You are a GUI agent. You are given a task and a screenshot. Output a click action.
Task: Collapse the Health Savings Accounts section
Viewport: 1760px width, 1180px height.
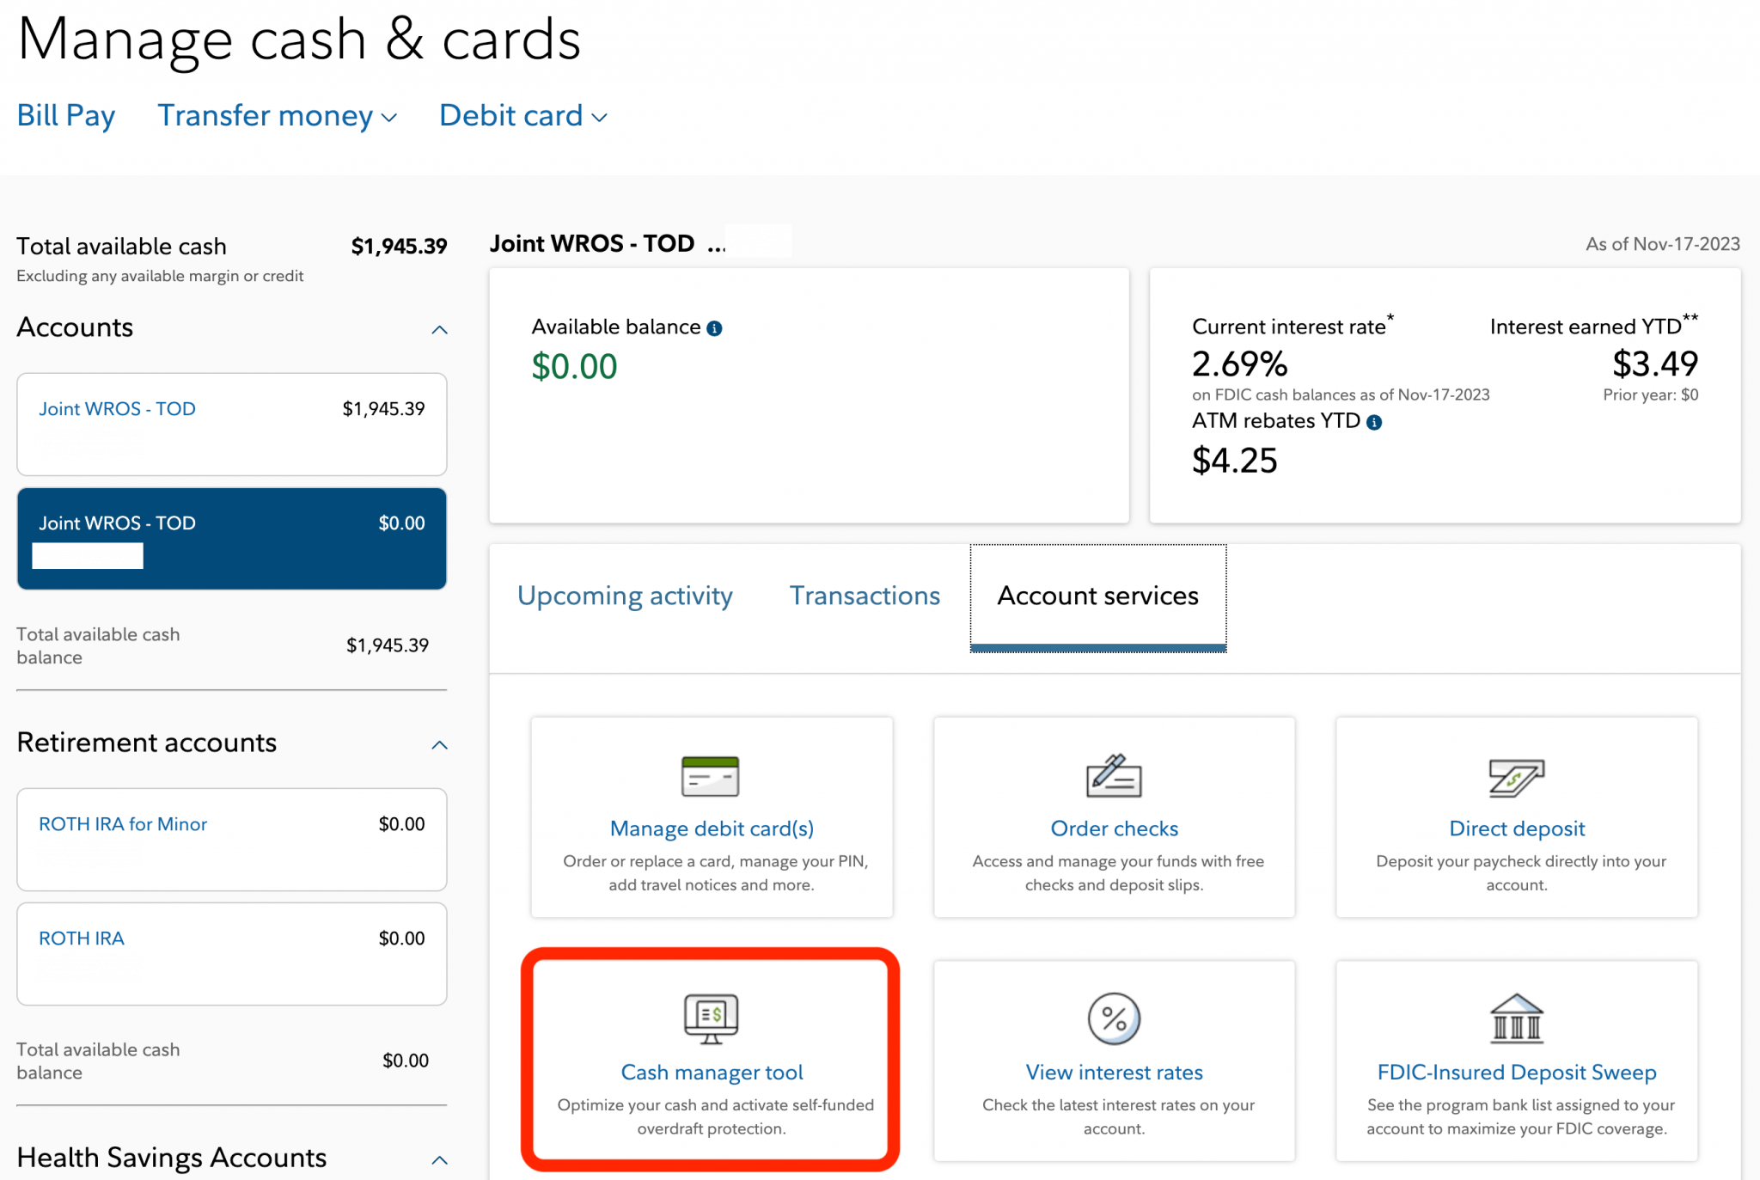pyautogui.click(x=439, y=1160)
